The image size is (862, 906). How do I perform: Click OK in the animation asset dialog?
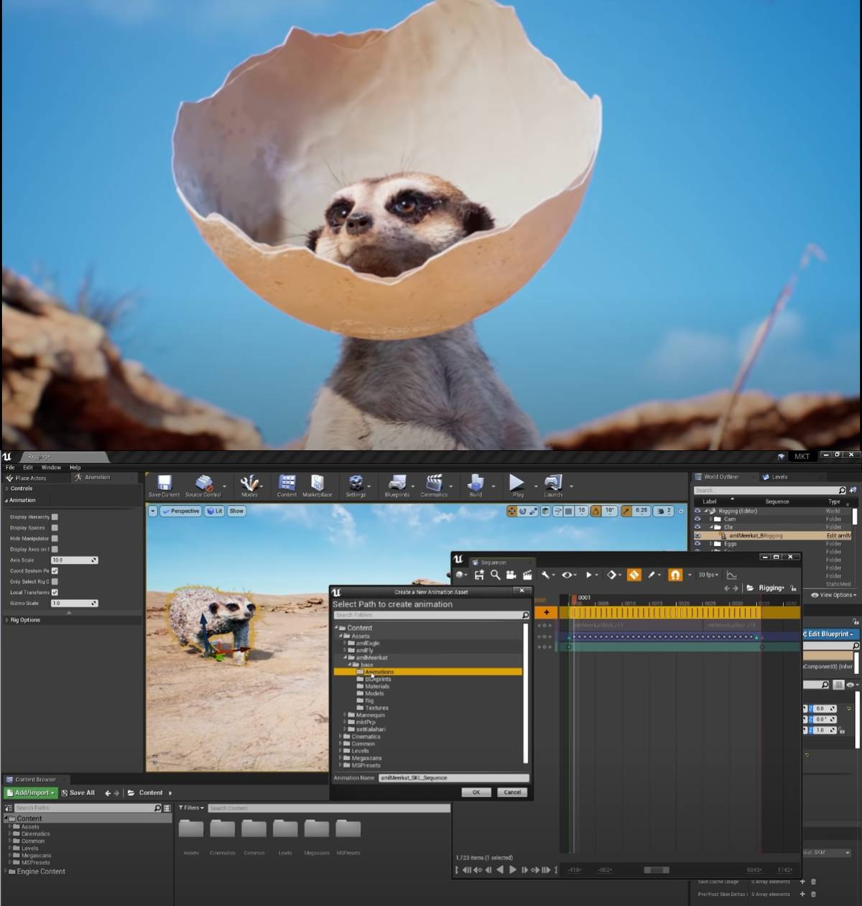(476, 792)
